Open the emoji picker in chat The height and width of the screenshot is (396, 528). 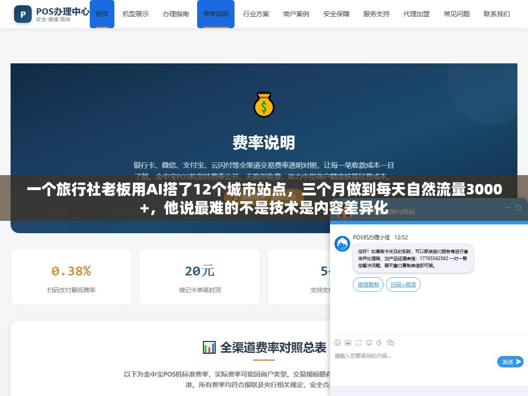click(337, 343)
